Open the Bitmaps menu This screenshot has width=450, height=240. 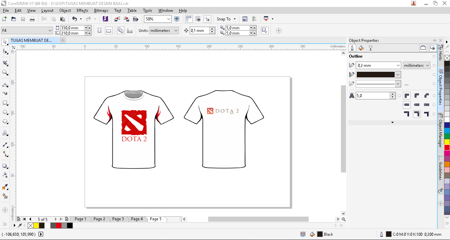[101, 10]
